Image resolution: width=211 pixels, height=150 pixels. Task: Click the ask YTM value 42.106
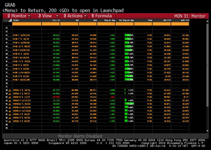coord(185,35)
